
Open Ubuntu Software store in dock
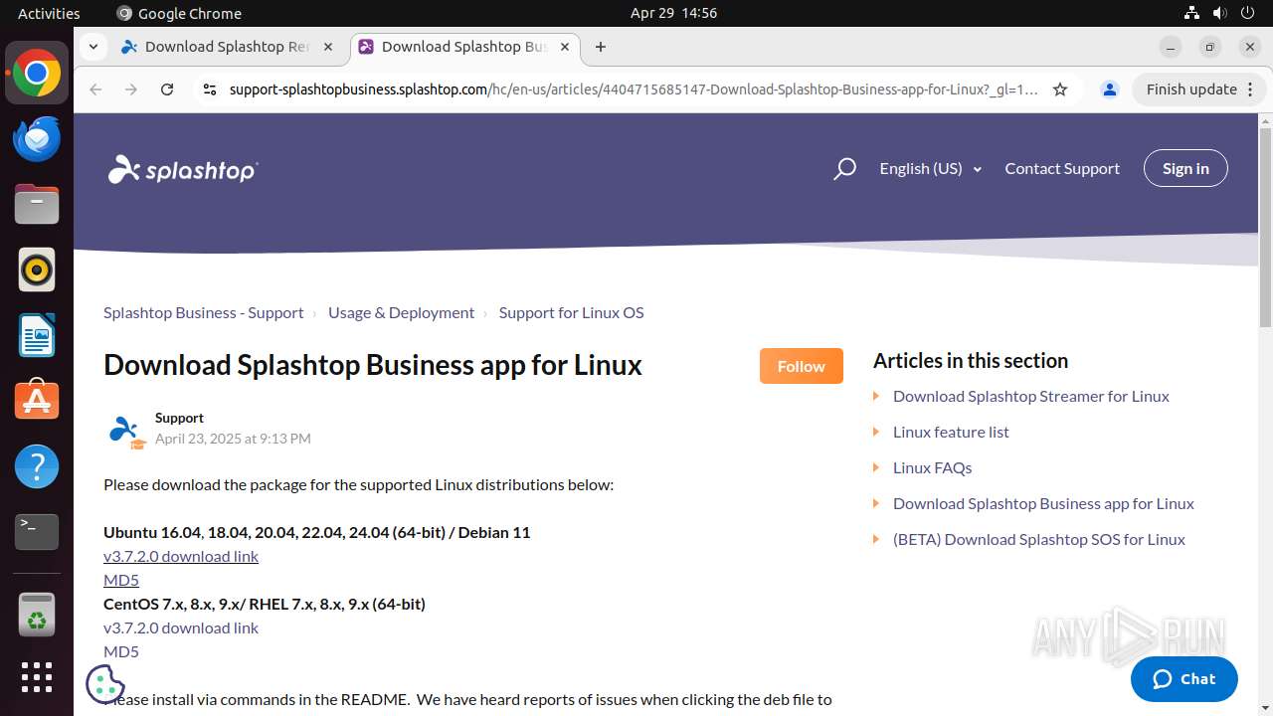click(37, 401)
